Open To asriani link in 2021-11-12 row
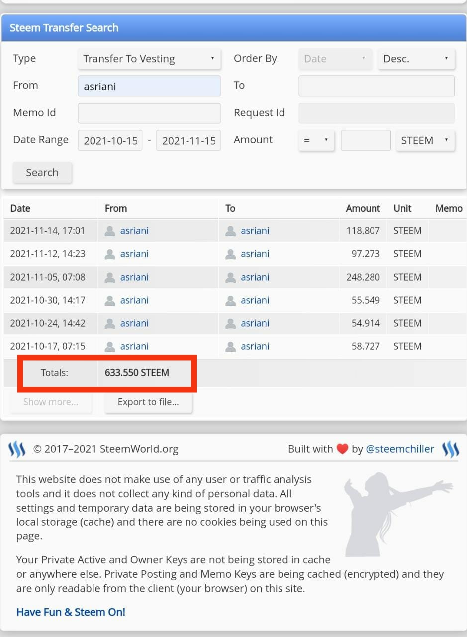467x637 pixels. [x=255, y=254]
